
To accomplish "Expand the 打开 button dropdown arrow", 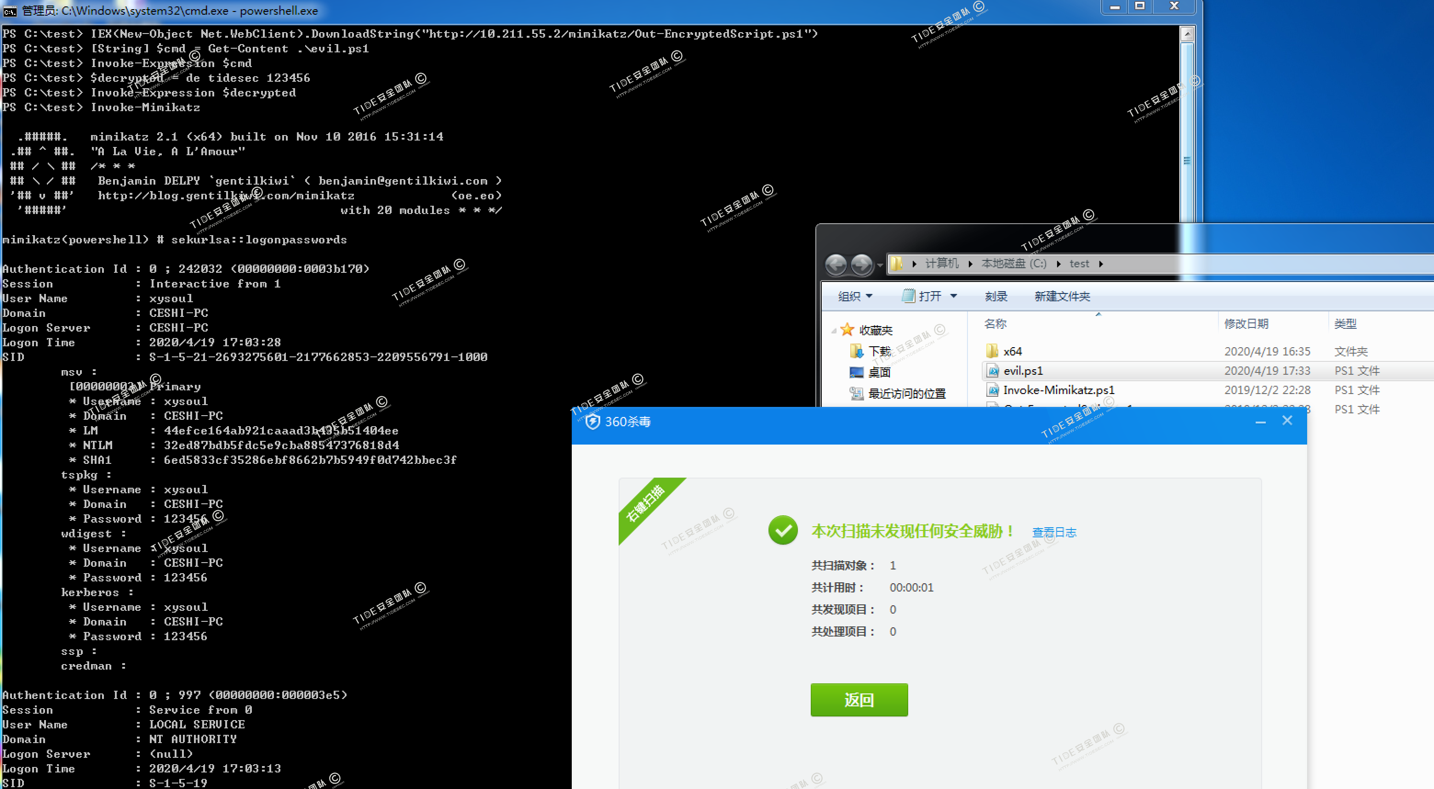I will point(954,296).
